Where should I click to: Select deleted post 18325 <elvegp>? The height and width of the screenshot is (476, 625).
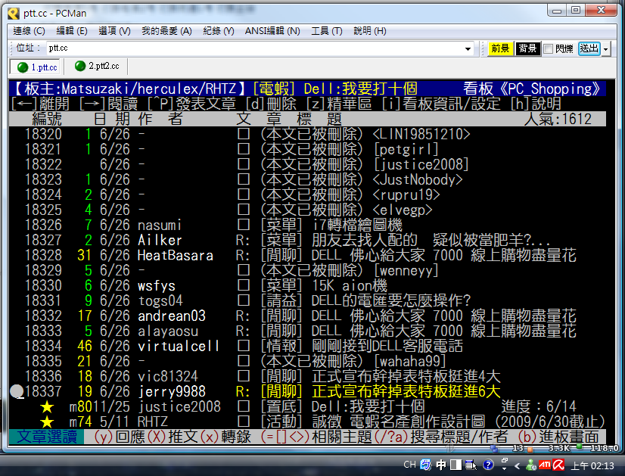(x=307, y=210)
